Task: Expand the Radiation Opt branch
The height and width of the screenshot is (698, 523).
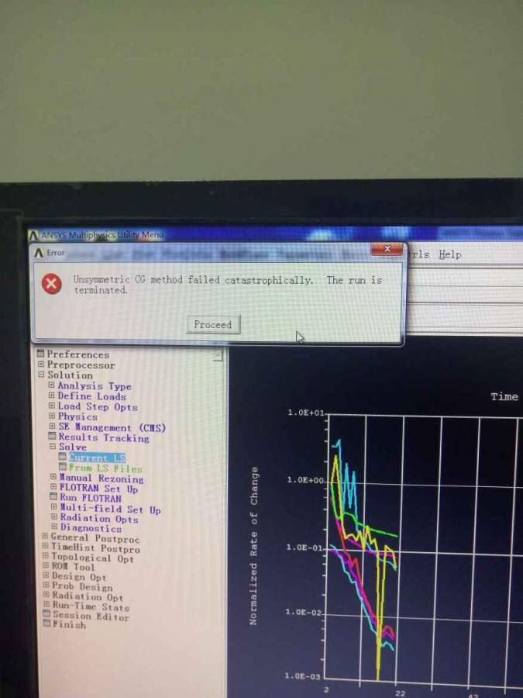Action: click(46, 595)
